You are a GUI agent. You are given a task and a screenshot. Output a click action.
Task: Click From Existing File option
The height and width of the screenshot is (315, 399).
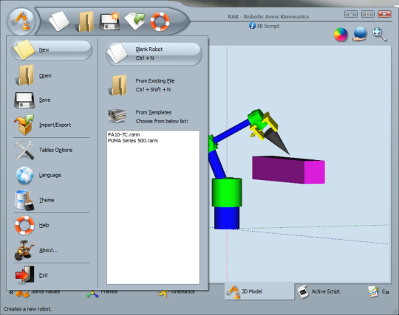click(154, 85)
